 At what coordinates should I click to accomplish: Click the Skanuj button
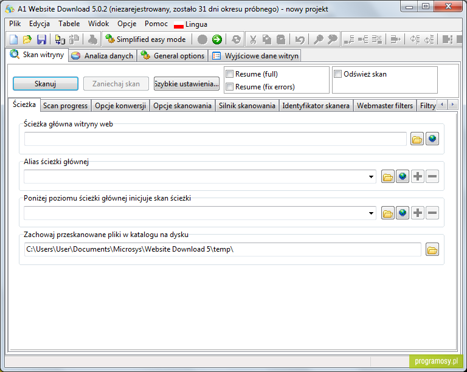[45, 84]
